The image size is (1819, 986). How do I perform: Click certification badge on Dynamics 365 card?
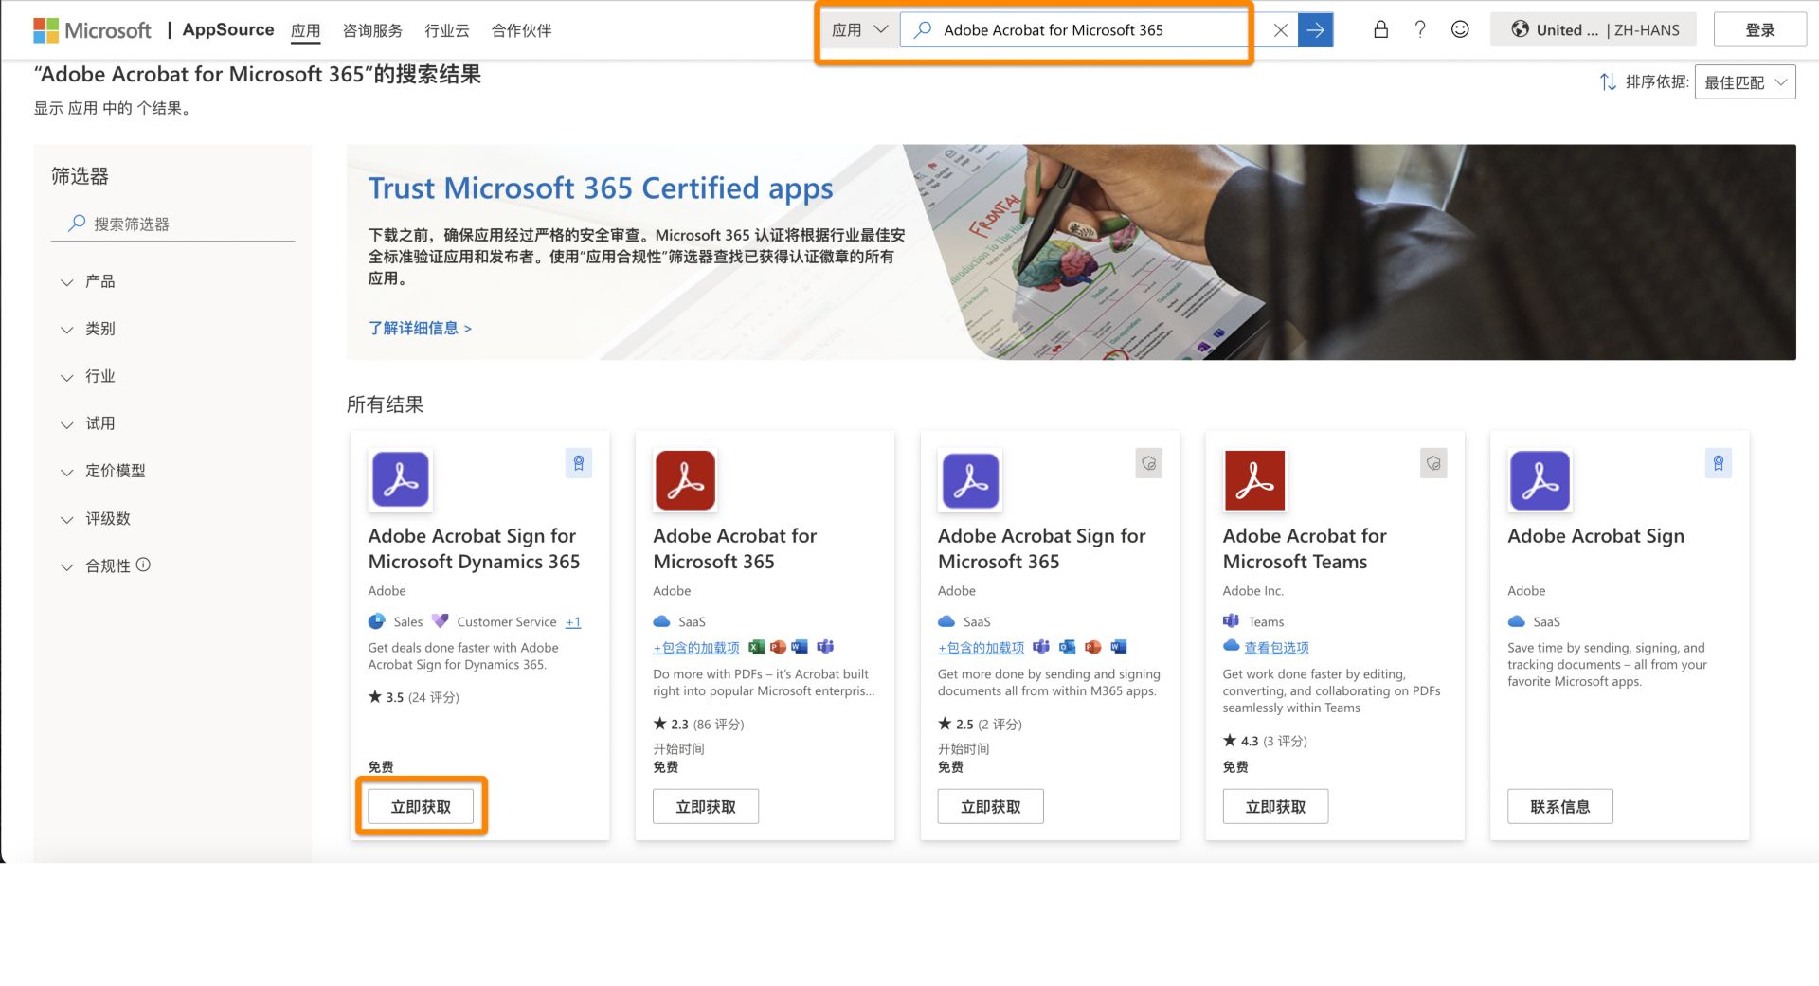tap(579, 463)
